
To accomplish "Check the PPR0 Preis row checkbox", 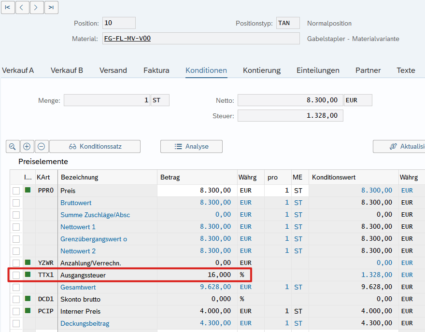I will pos(16,191).
